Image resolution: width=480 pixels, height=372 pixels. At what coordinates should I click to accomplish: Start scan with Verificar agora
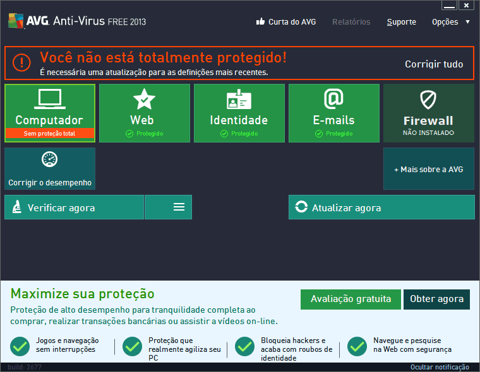74,207
